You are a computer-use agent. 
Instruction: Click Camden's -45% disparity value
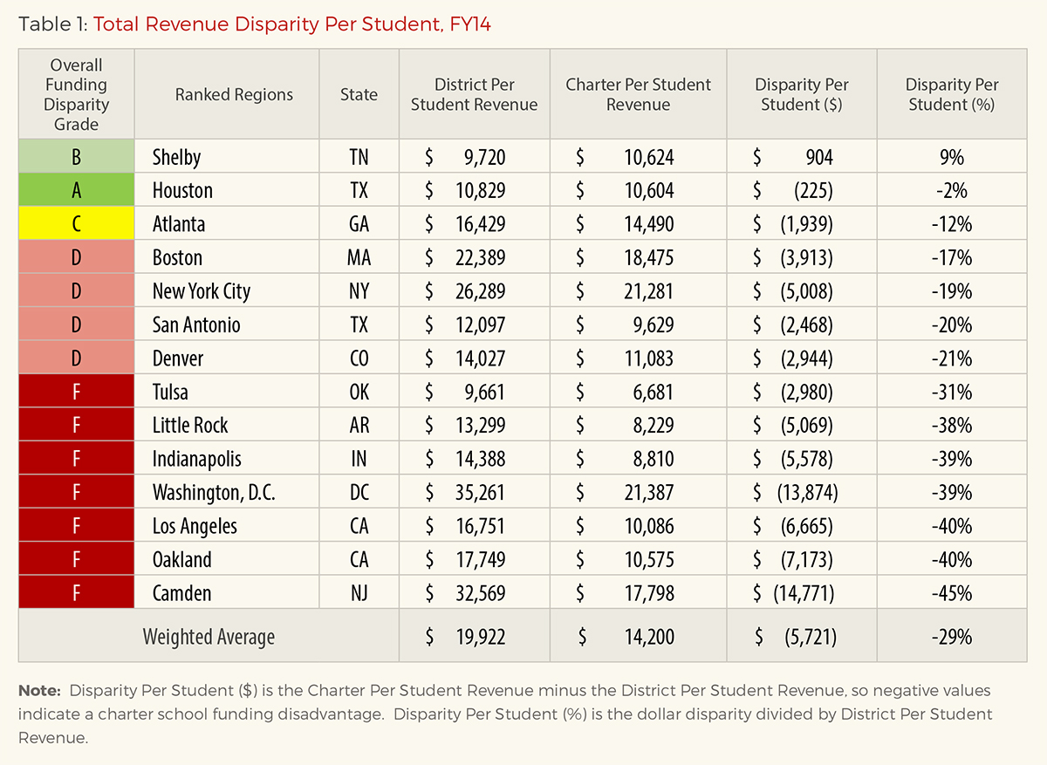click(x=952, y=594)
